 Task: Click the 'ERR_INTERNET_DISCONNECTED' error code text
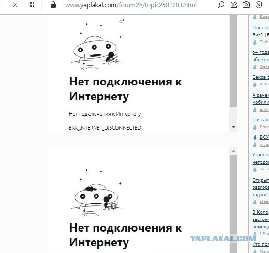105,128
